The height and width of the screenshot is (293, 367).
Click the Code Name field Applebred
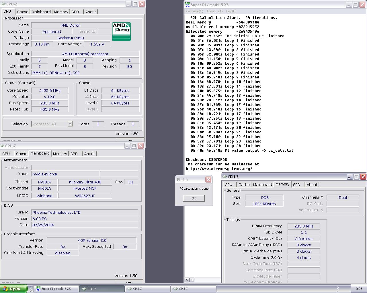coord(52,31)
